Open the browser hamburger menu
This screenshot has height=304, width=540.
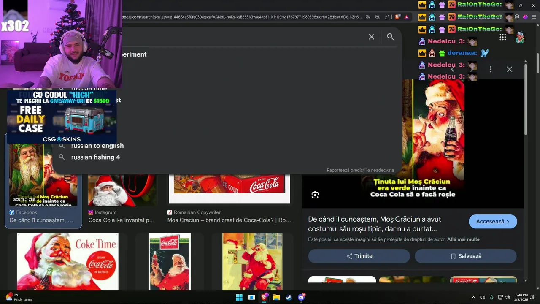534,17
